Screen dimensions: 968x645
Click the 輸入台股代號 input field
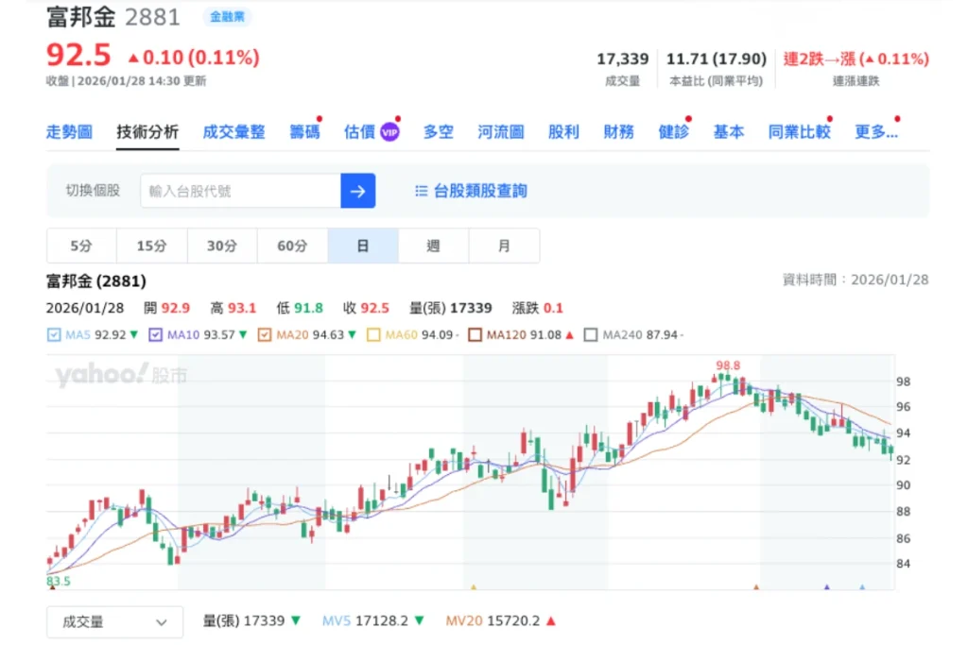coord(241,191)
